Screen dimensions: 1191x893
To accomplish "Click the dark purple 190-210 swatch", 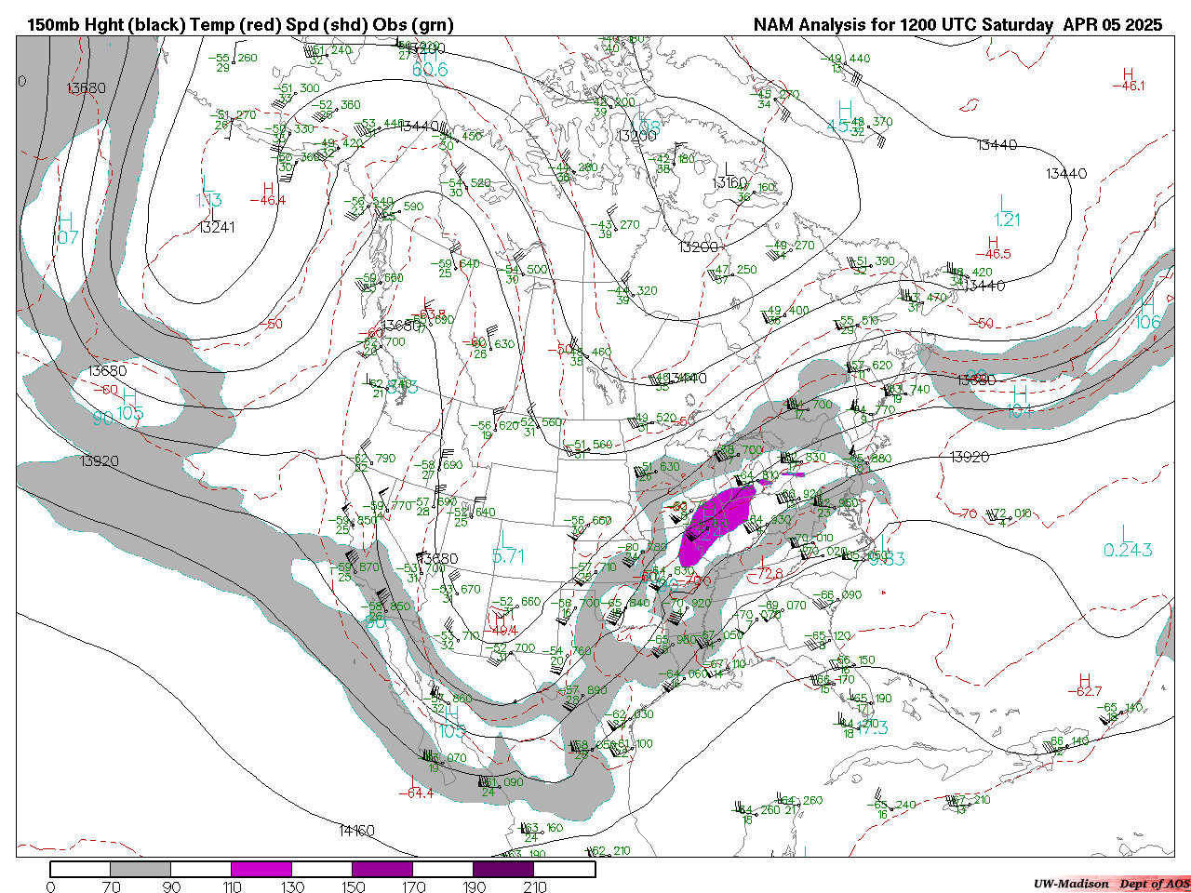I will (x=503, y=869).
